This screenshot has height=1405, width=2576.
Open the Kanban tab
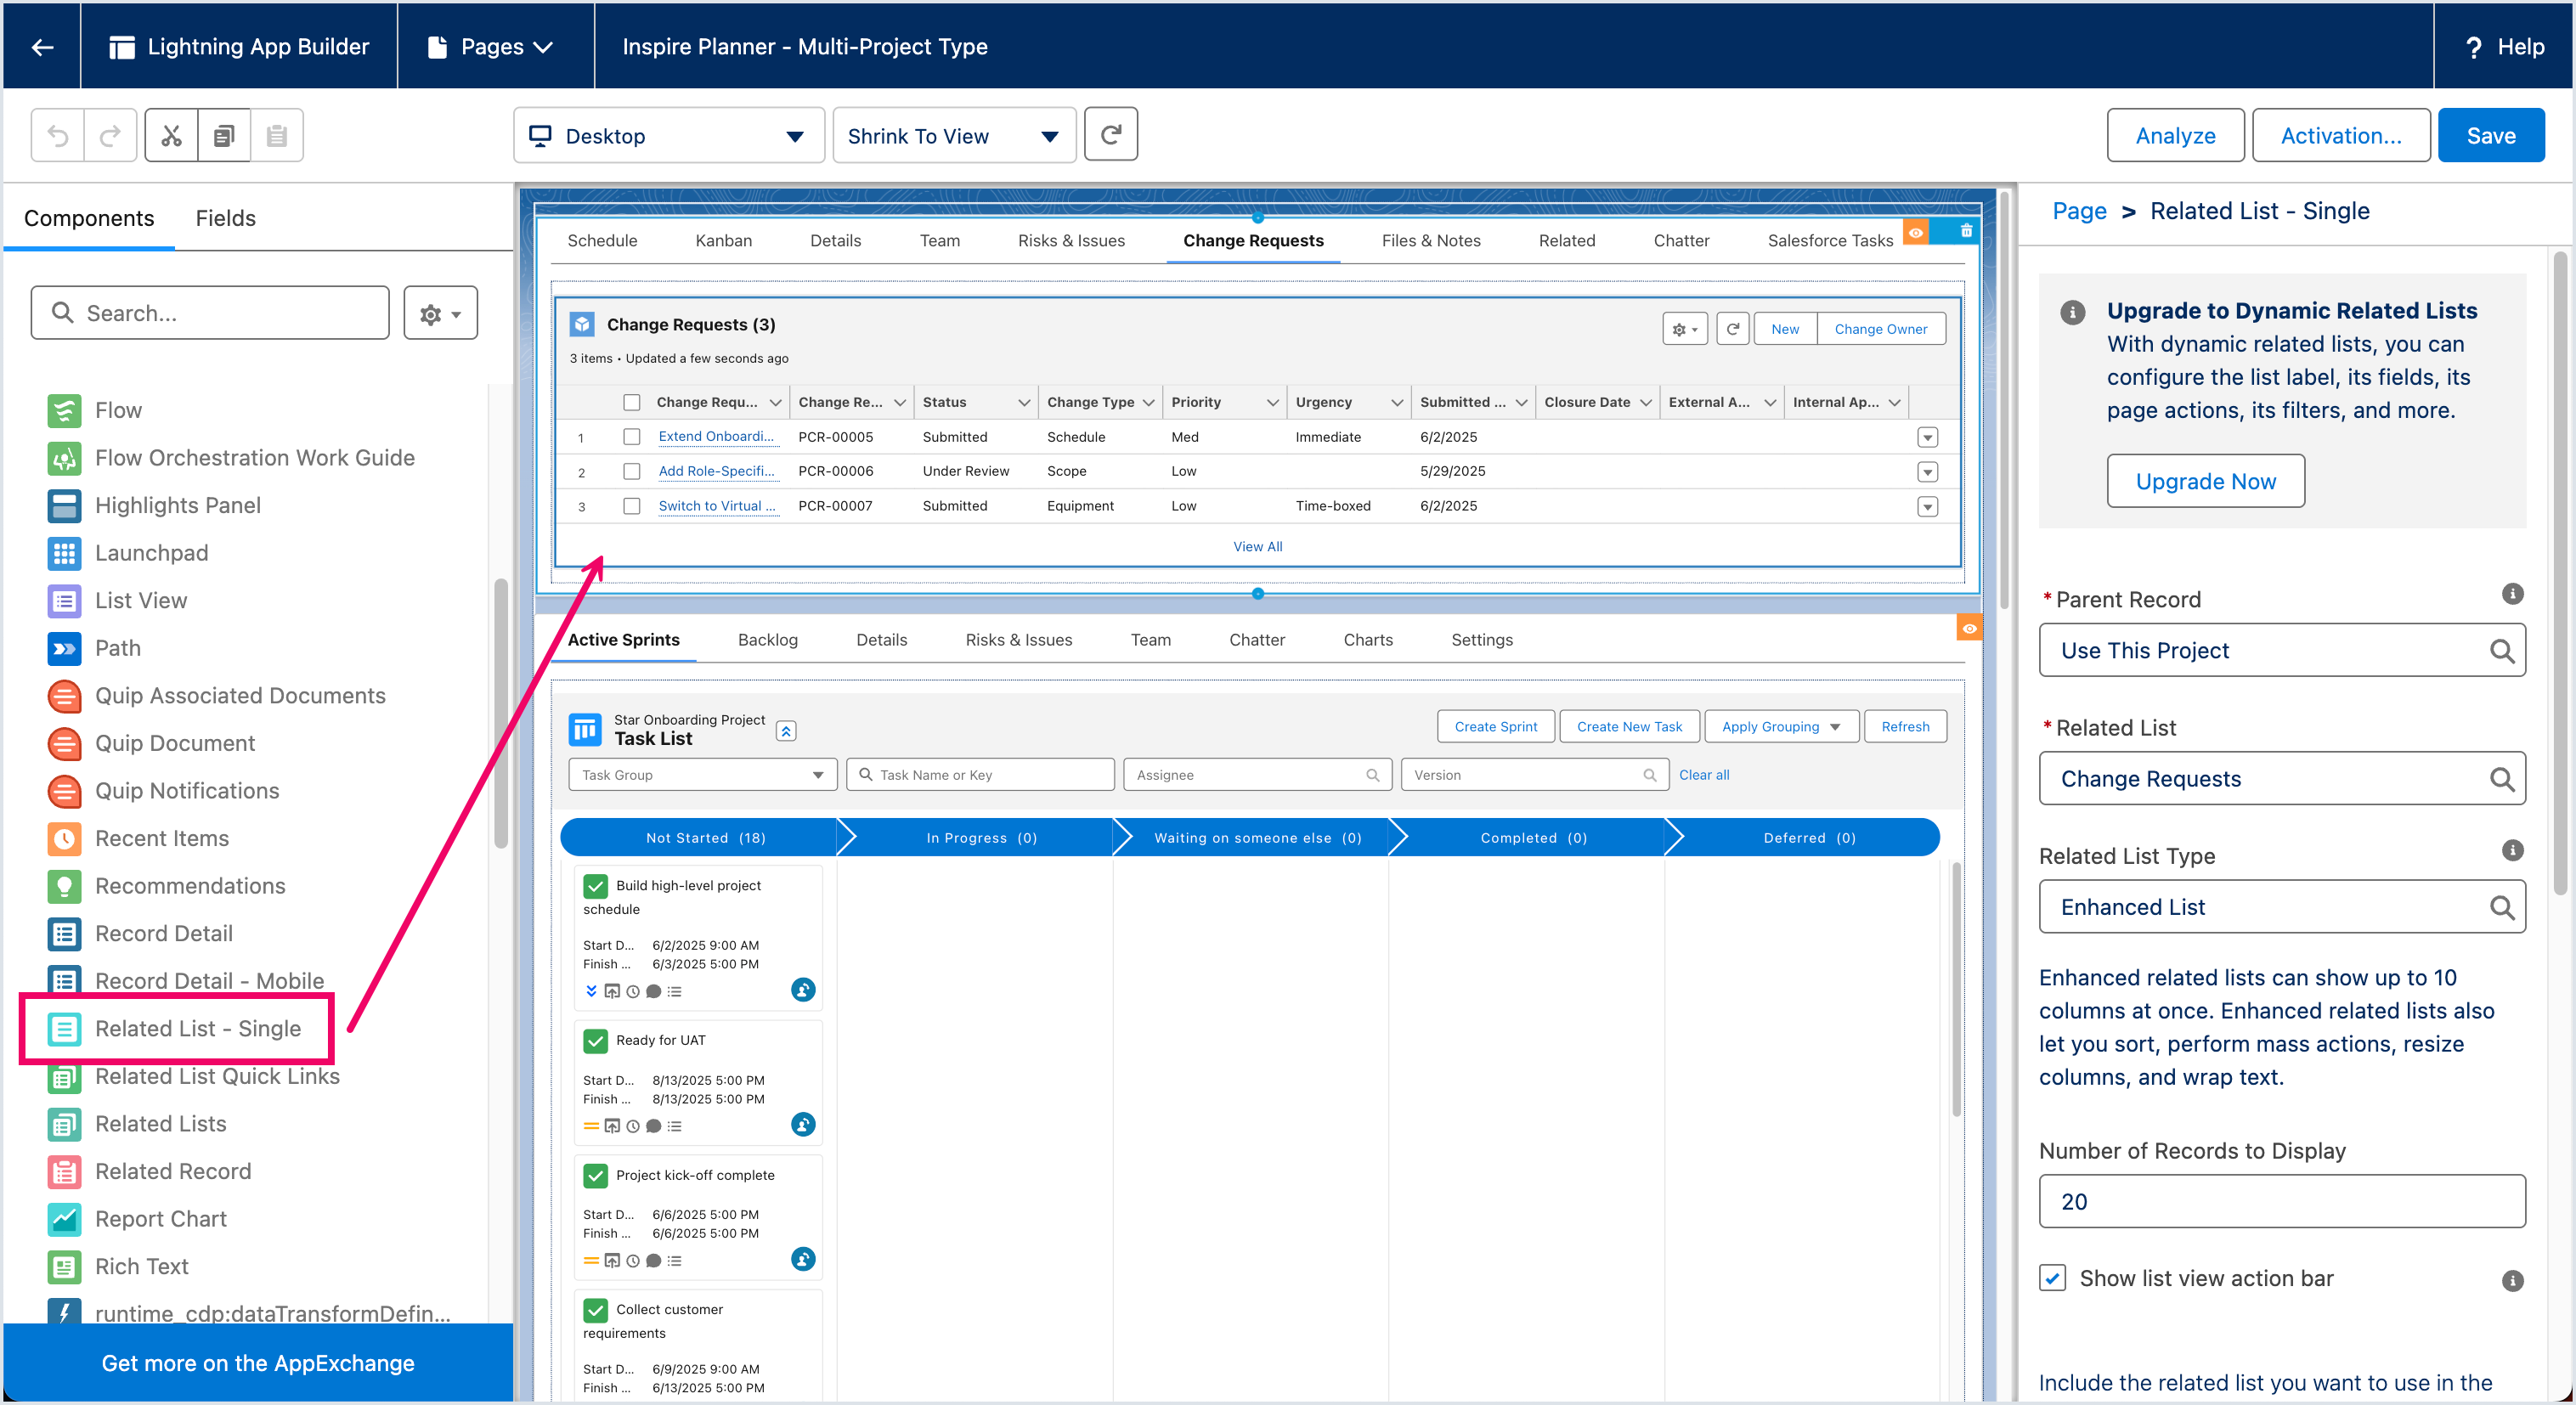pos(723,241)
